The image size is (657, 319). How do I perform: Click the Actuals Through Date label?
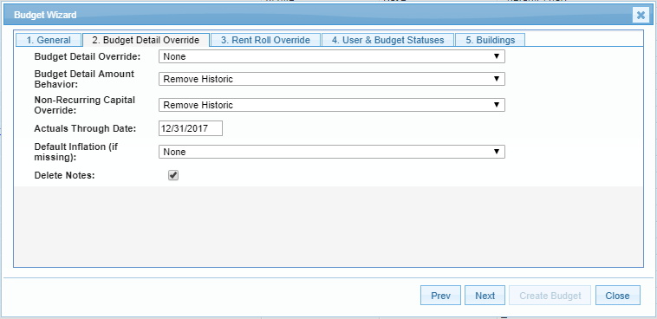pos(86,128)
